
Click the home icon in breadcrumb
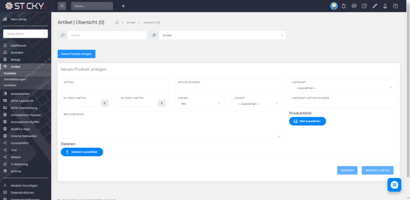[117, 22]
